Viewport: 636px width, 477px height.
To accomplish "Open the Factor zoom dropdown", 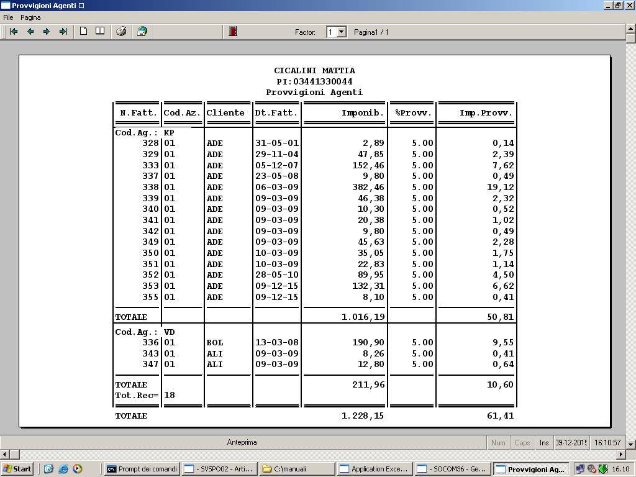I will (342, 32).
